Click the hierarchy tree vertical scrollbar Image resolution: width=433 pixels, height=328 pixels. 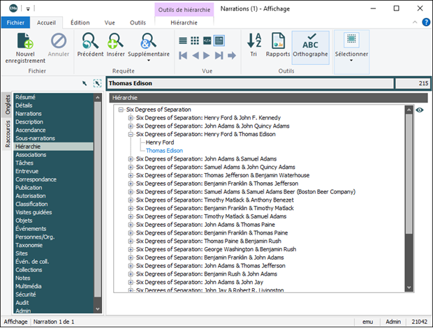tap(409, 174)
